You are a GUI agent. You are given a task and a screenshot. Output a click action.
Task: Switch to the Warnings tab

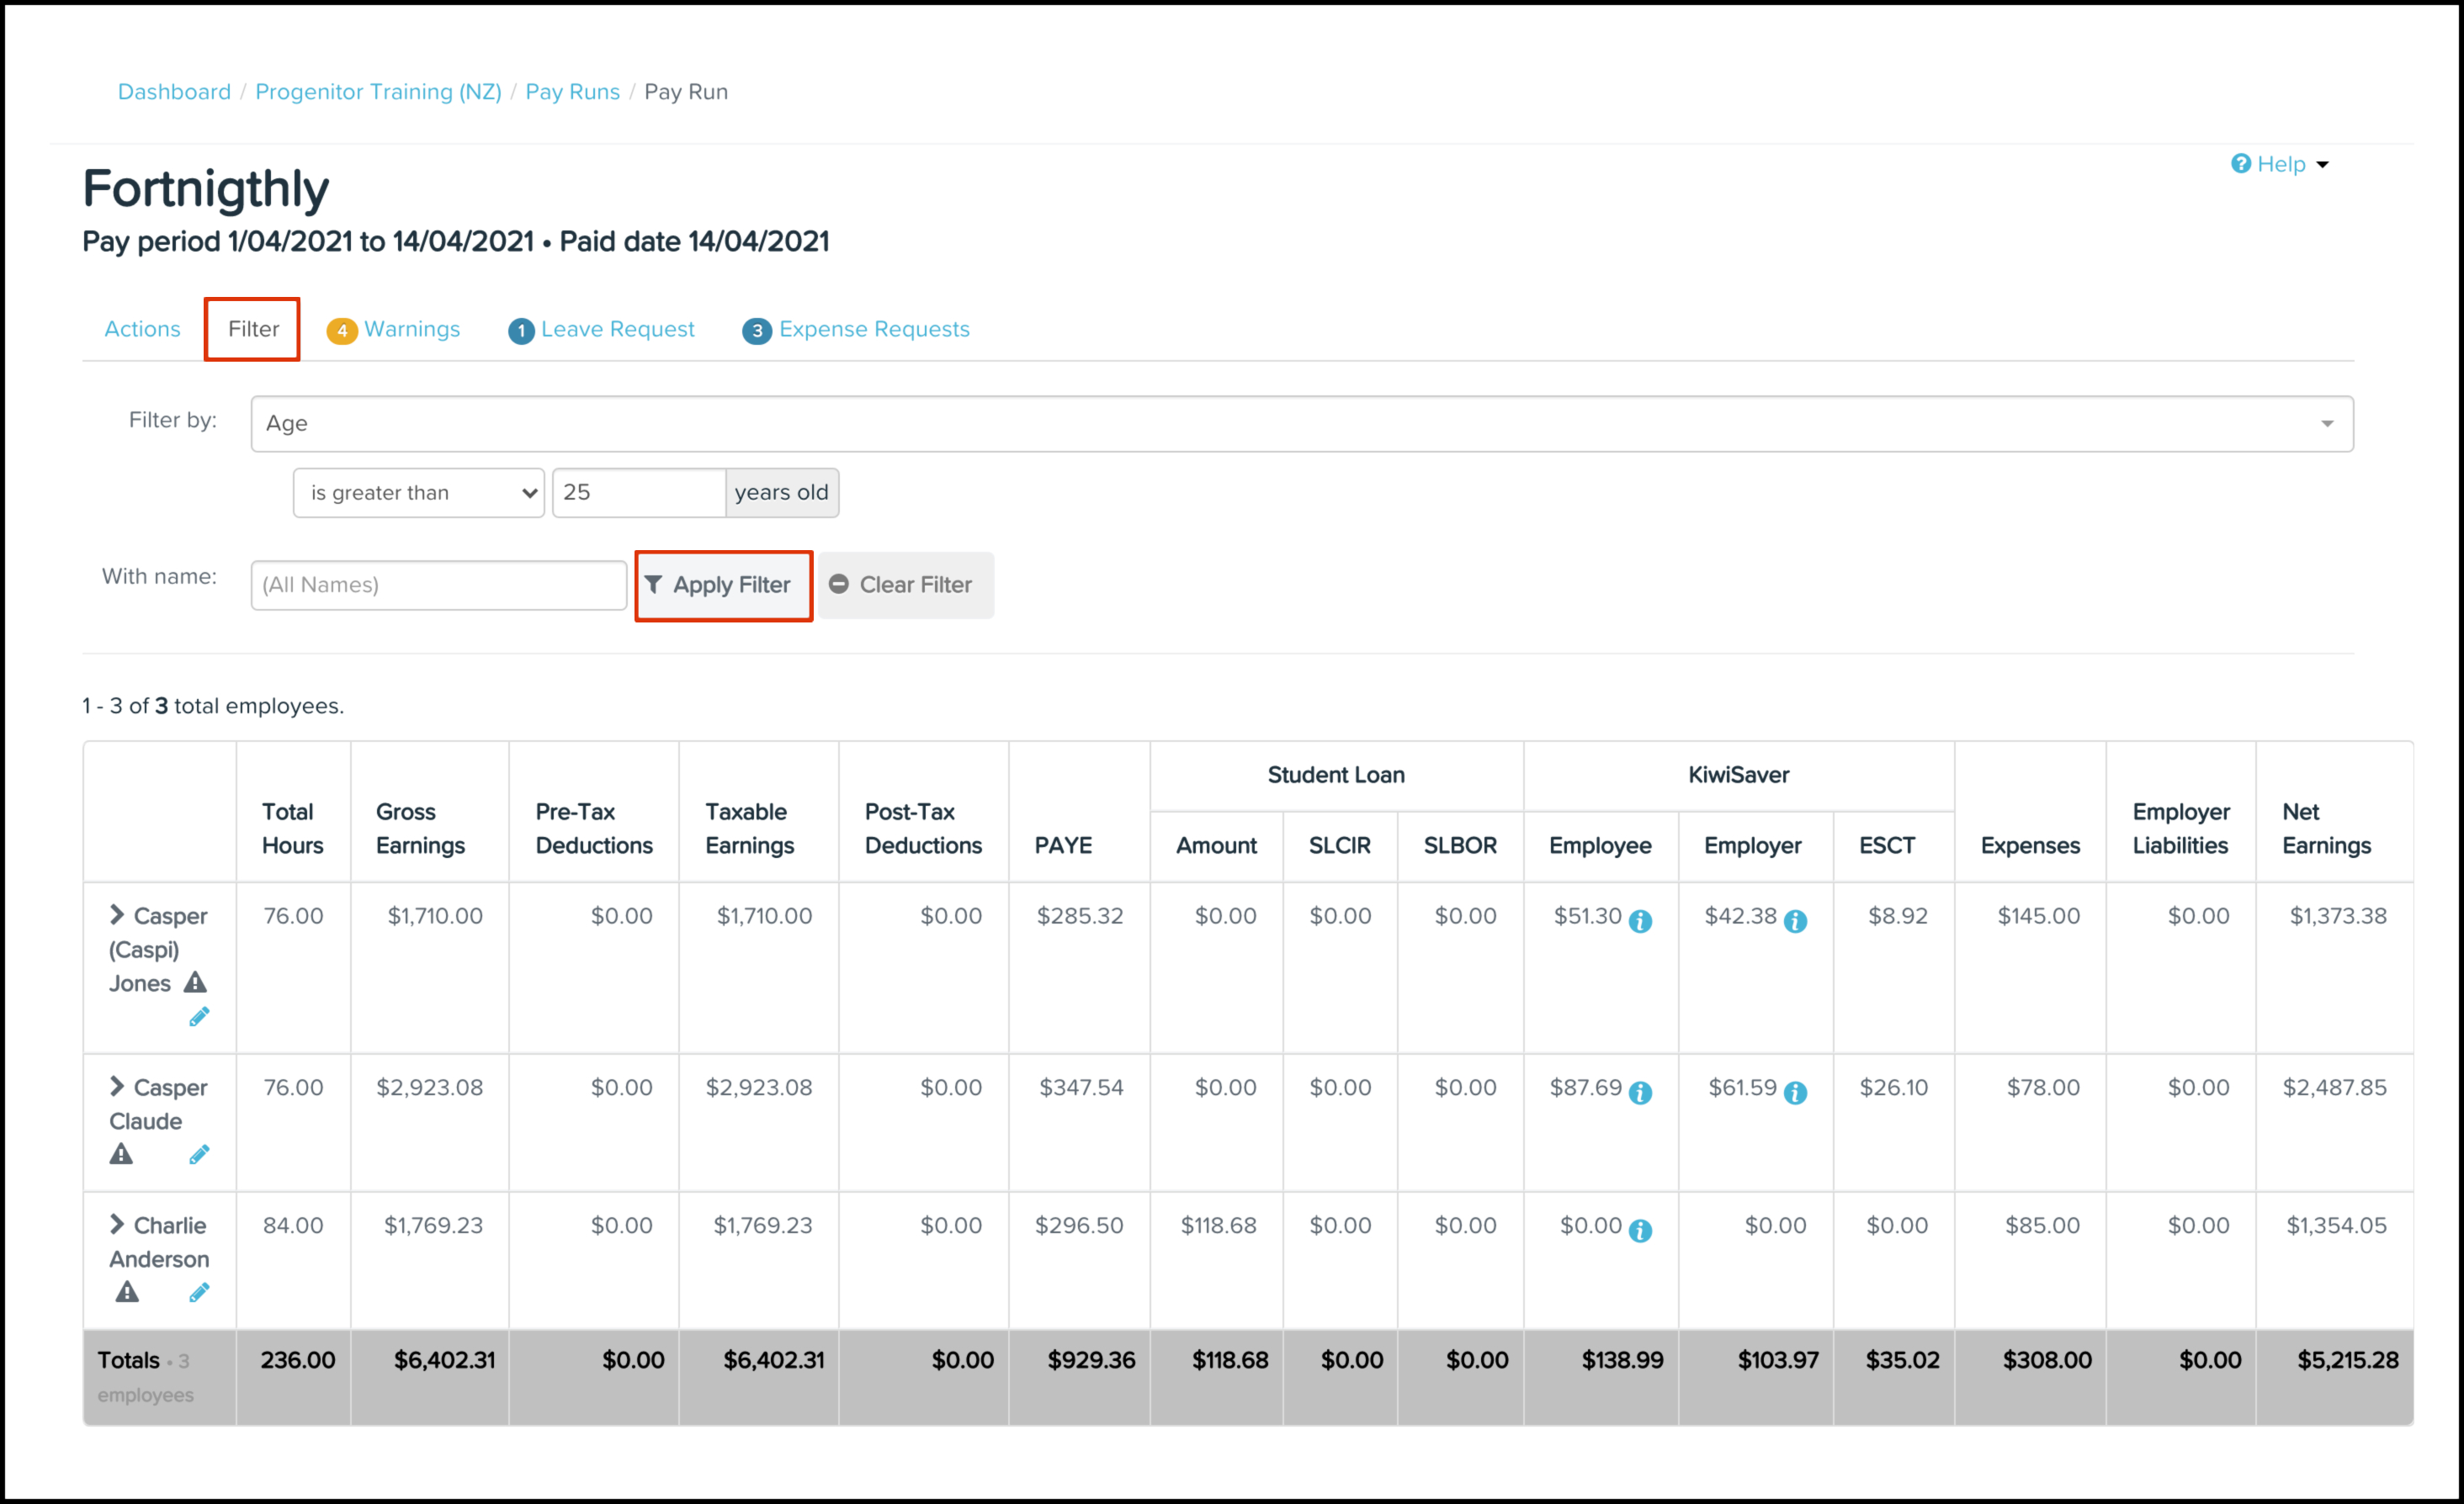[x=394, y=329]
